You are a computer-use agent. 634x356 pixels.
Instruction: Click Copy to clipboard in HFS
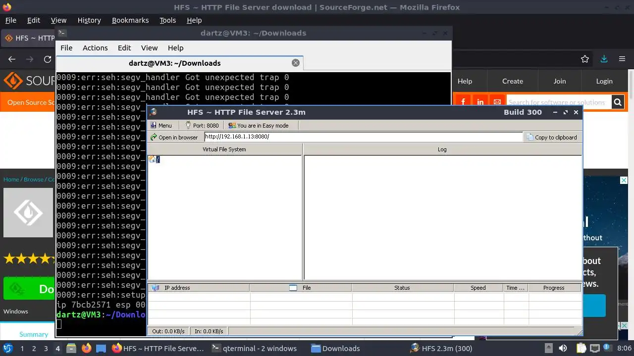tap(552, 137)
